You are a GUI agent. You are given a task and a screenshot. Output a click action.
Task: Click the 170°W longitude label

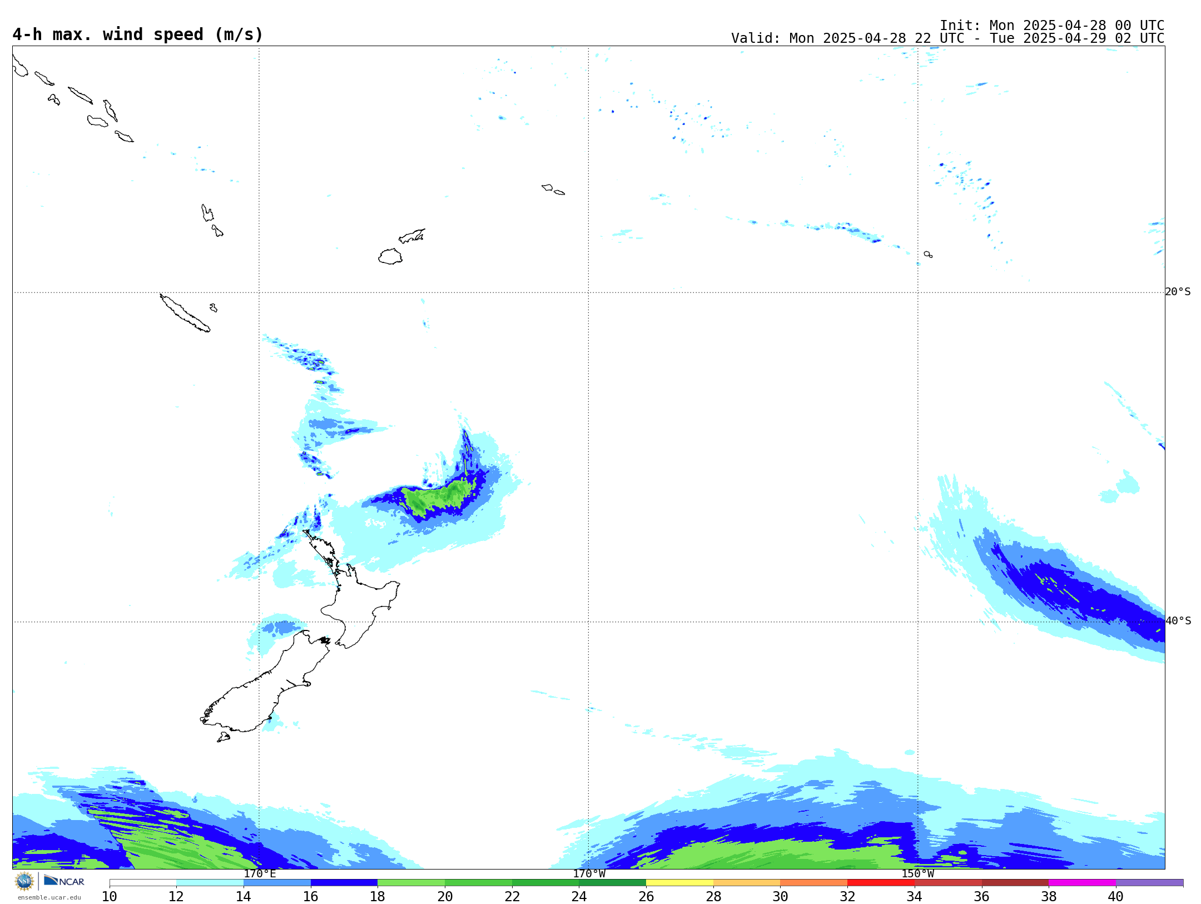click(x=589, y=874)
